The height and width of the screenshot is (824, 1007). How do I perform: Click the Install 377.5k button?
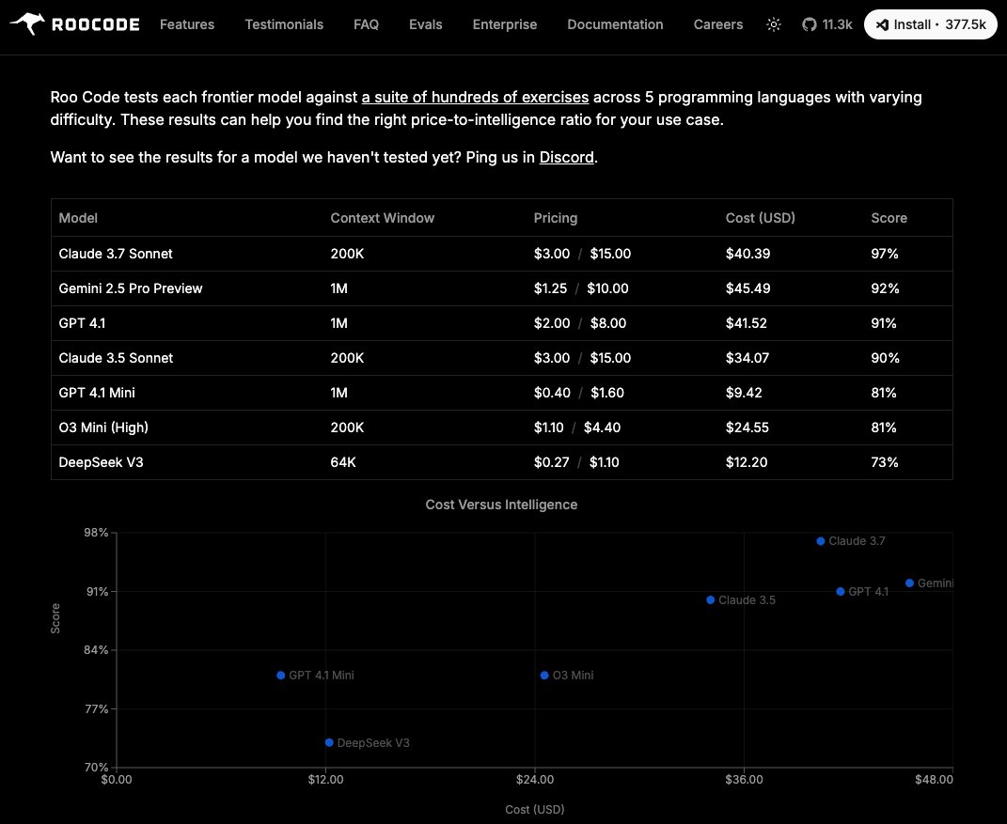point(930,24)
